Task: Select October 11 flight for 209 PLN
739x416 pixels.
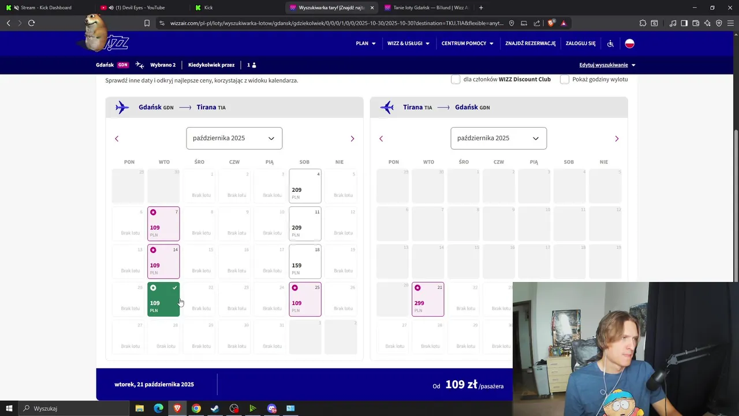Action: [x=305, y=224]
